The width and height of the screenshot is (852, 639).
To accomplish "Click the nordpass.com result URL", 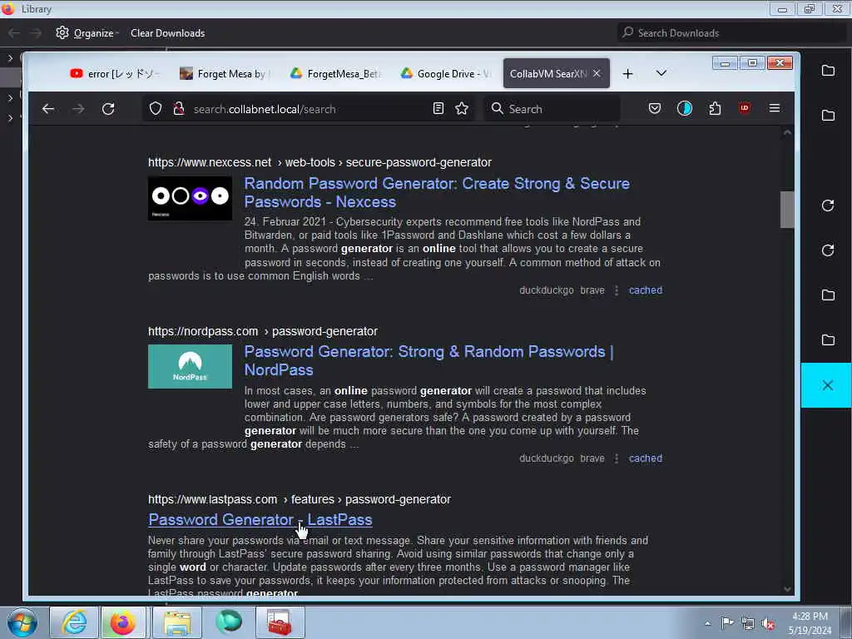I will tap(262, 331).
